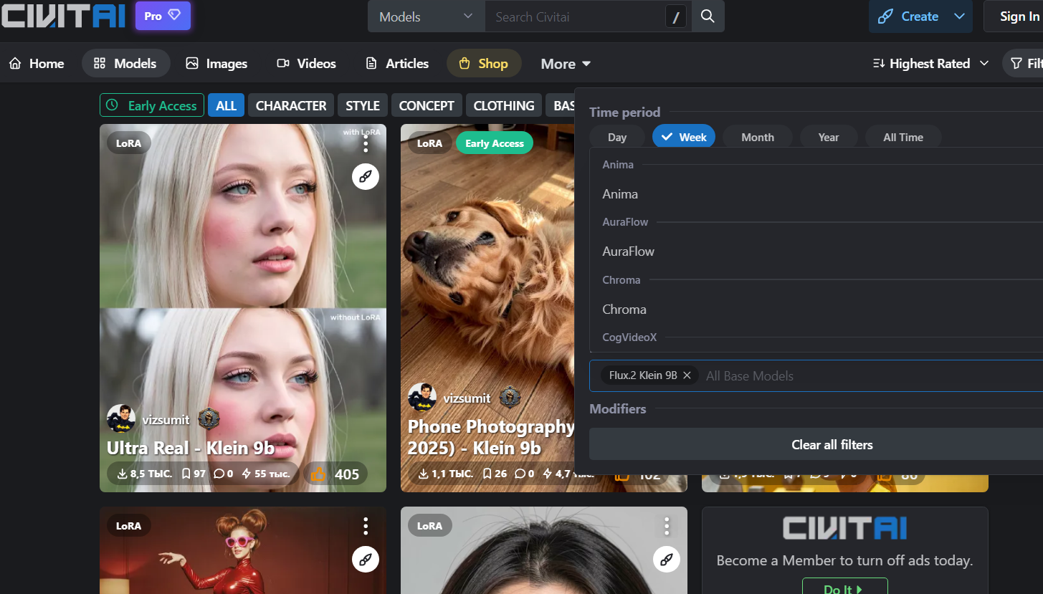Click remix brush icon on Ultra Real card
1043x594 pixels.
point(366,177)
